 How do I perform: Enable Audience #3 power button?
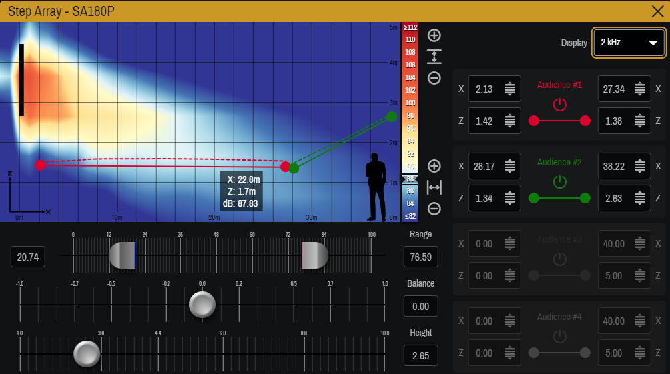(x=559, y=259)
